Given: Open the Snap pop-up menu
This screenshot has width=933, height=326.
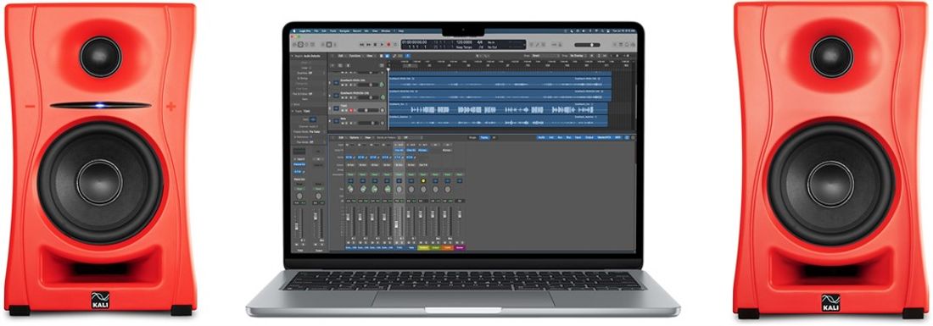Looking at the screenshot, I should coord(545,56).
